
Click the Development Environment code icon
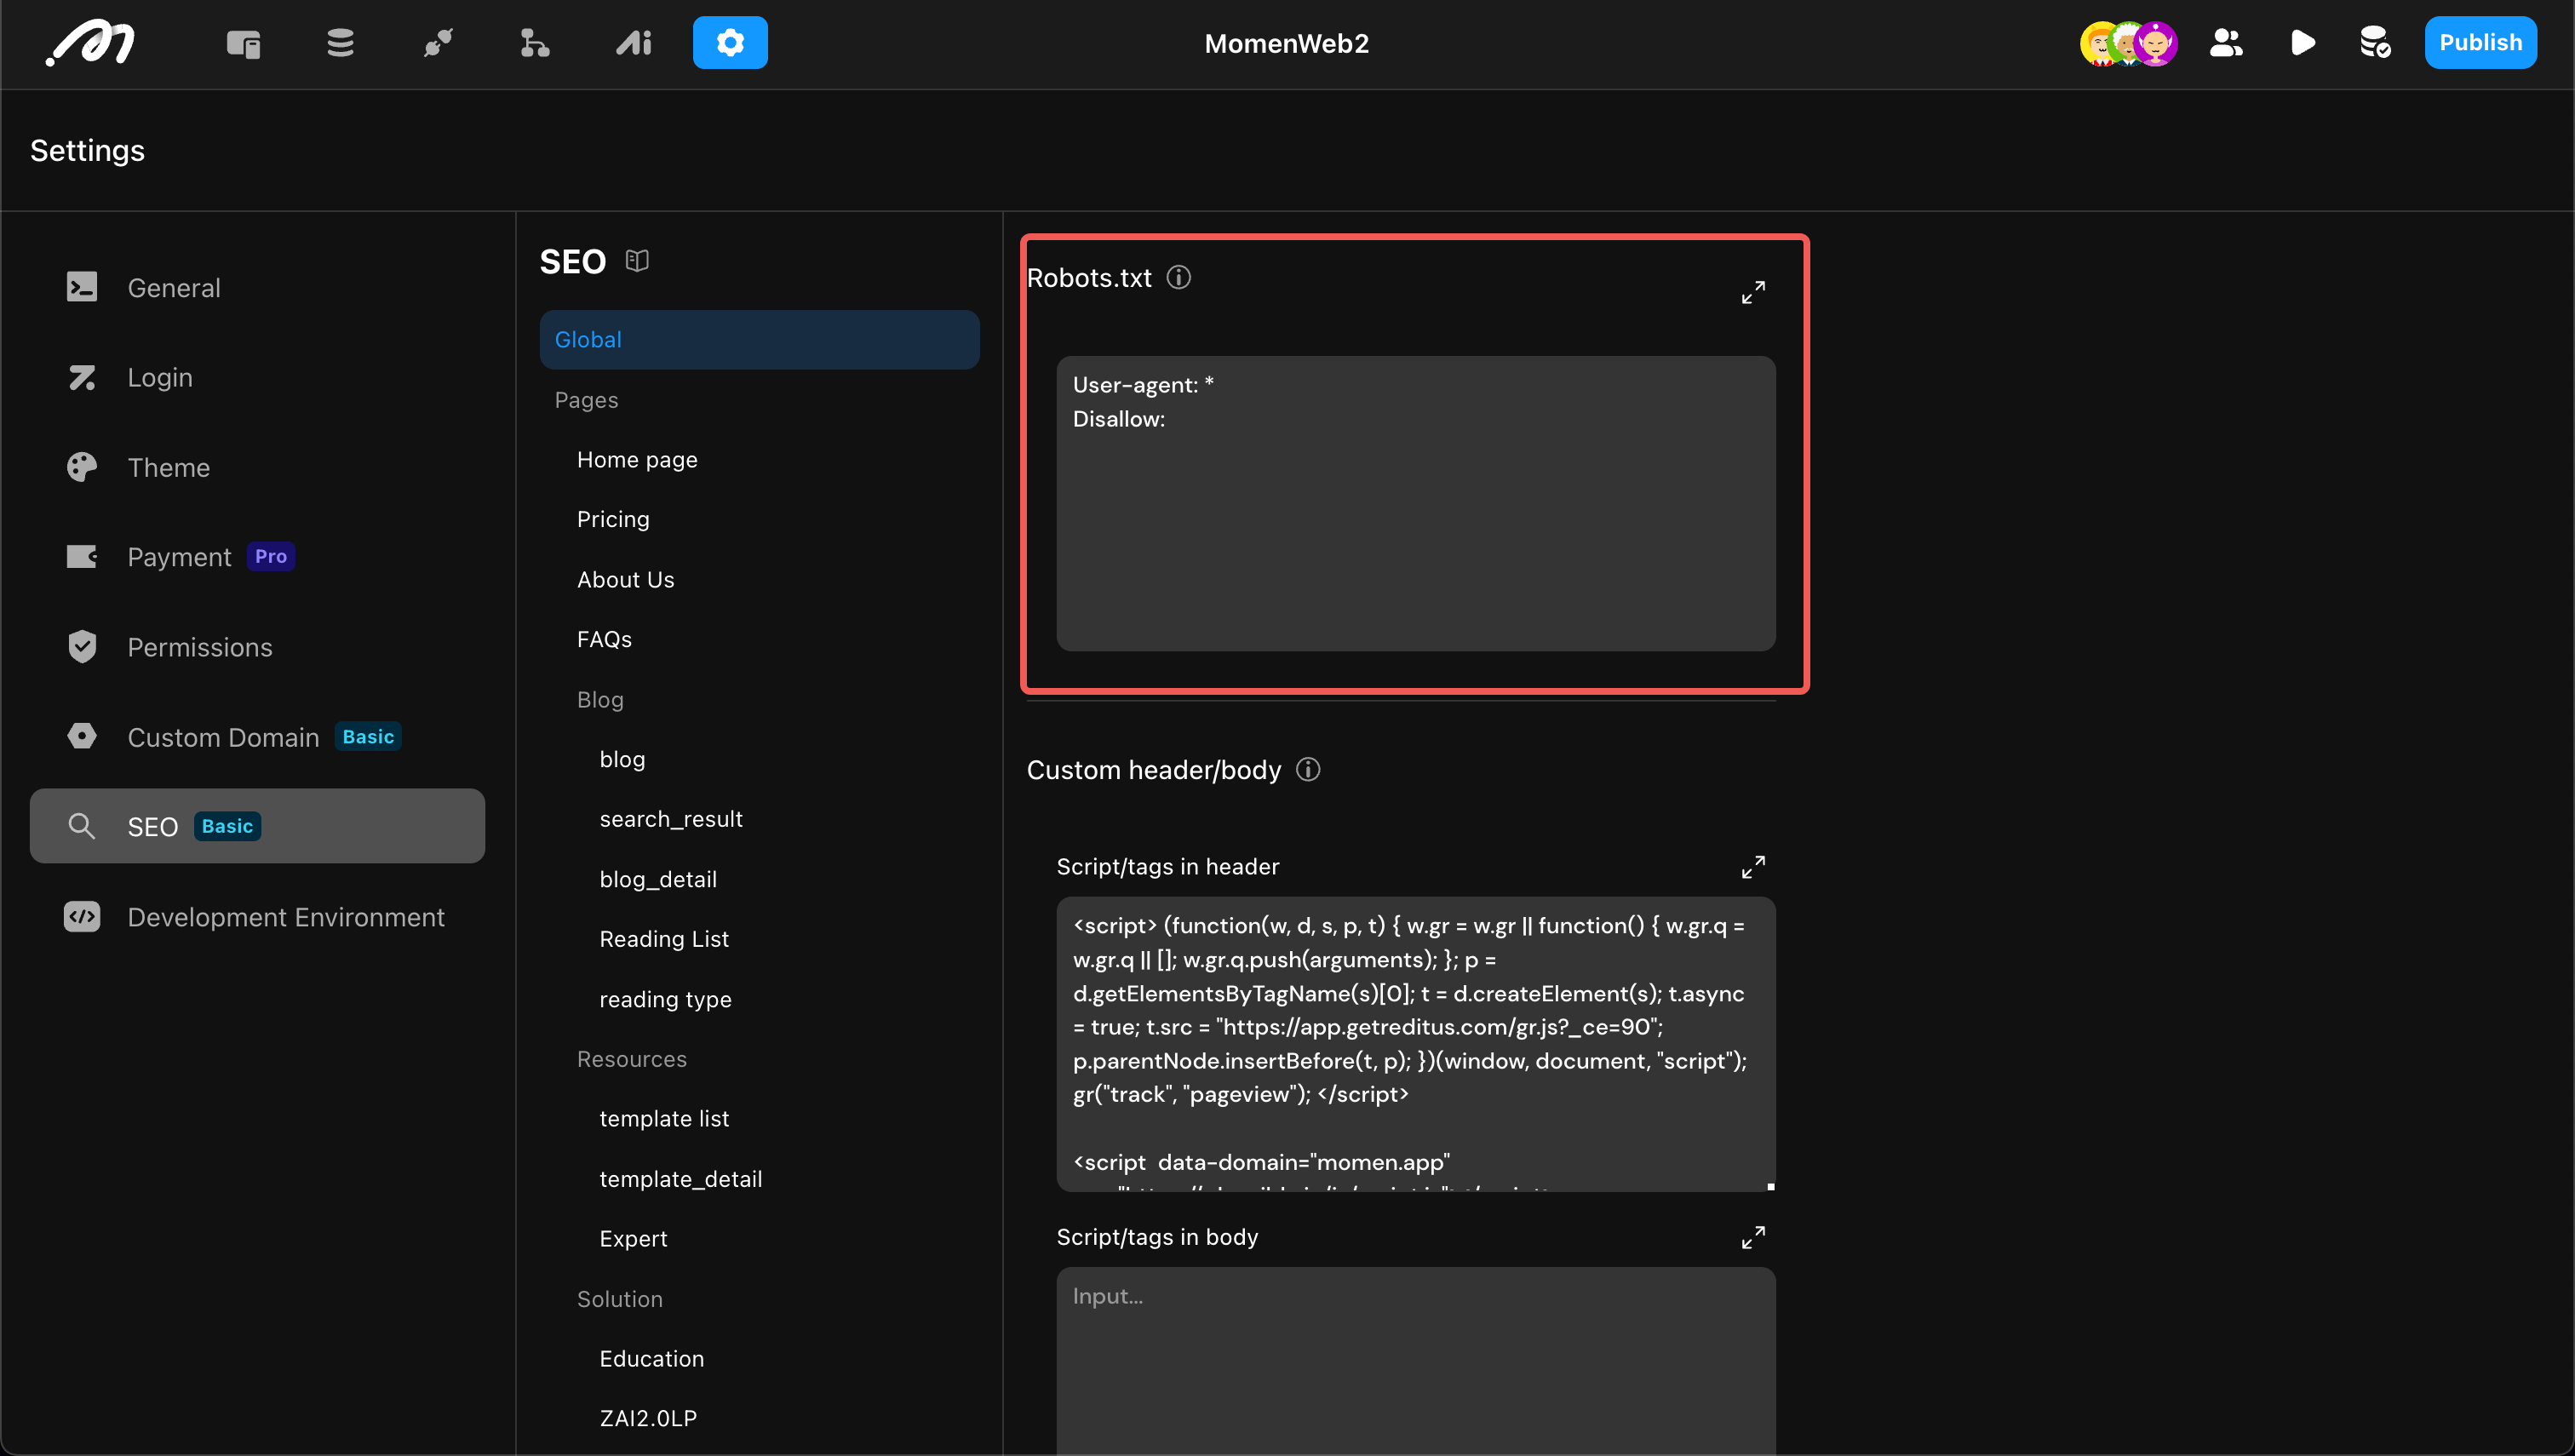pyautogui.click(x=82, y=917)
